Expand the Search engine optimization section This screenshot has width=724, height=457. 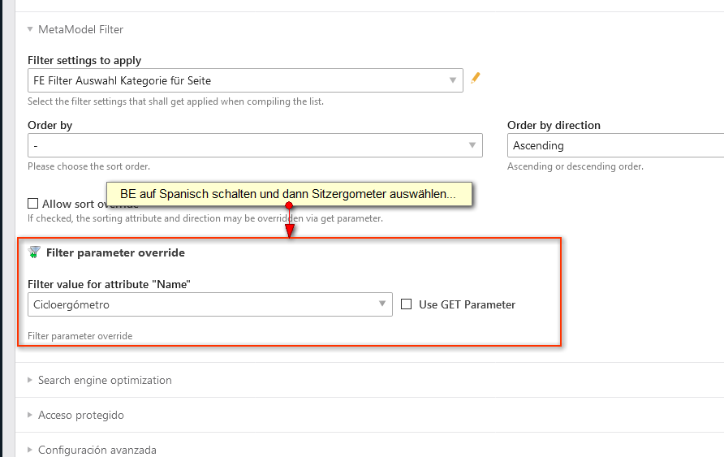click(x=105, y=380)
